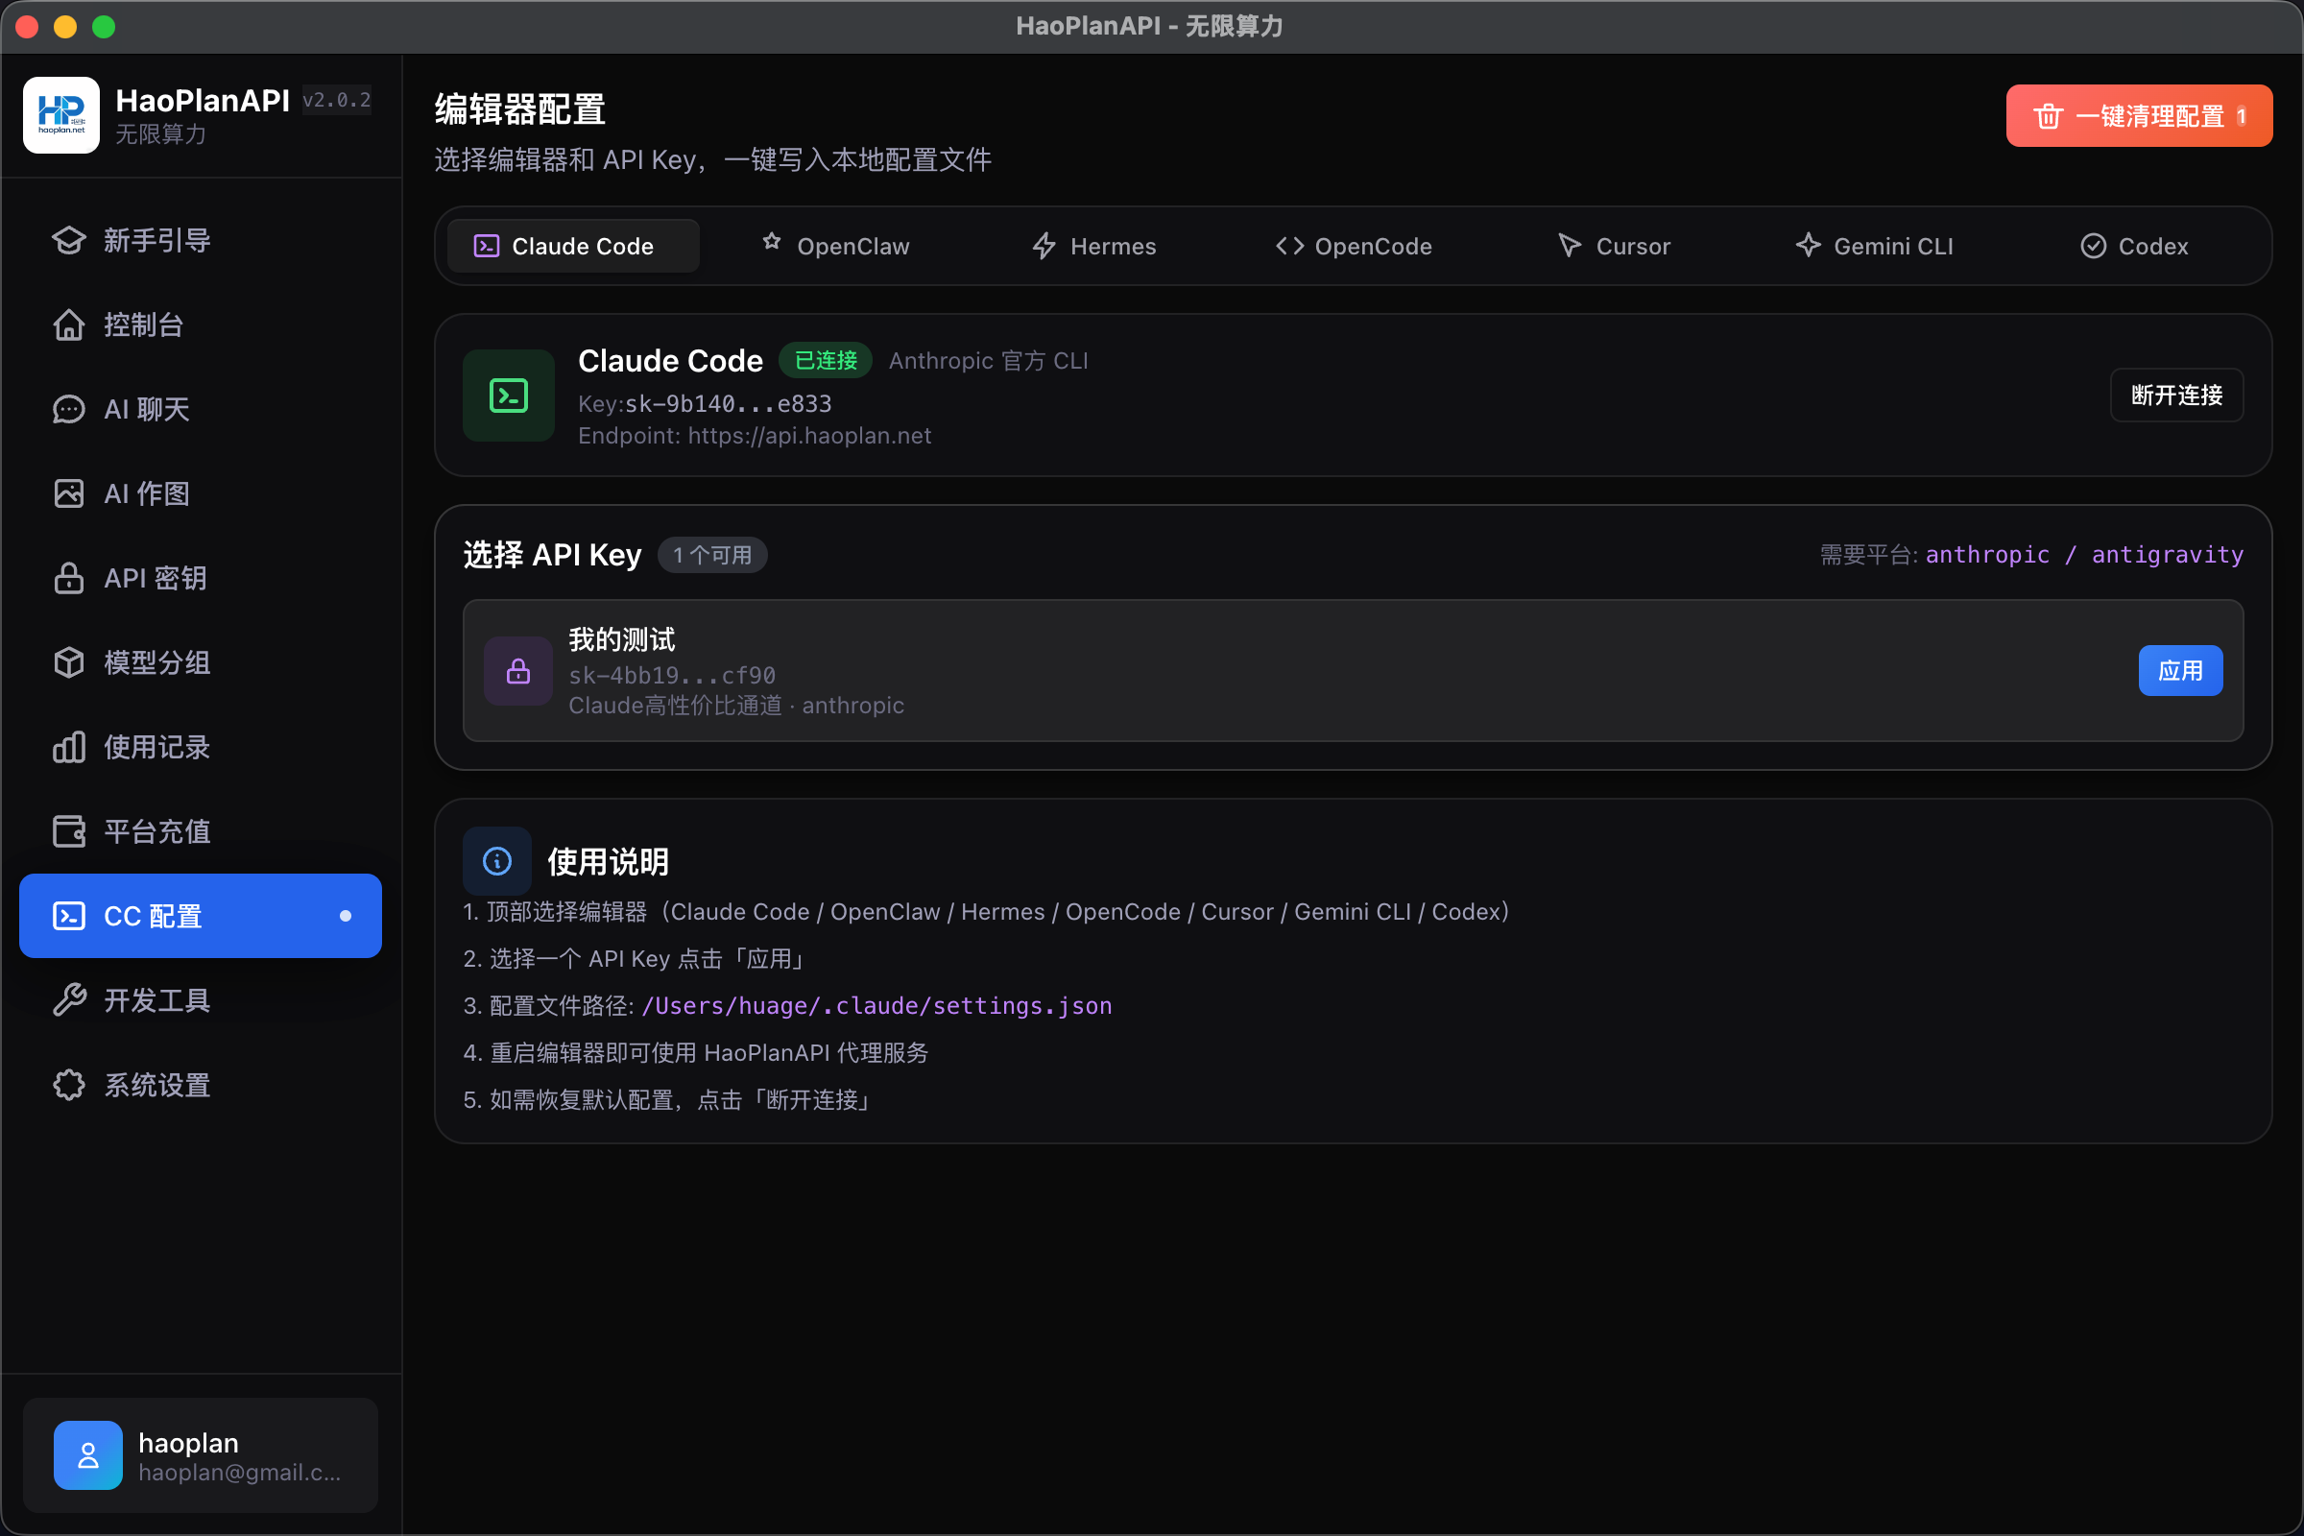2304x1536 pixels.
Task: Click the Endpoint https://api.haoplan.net text
Action: pos(755,436)
